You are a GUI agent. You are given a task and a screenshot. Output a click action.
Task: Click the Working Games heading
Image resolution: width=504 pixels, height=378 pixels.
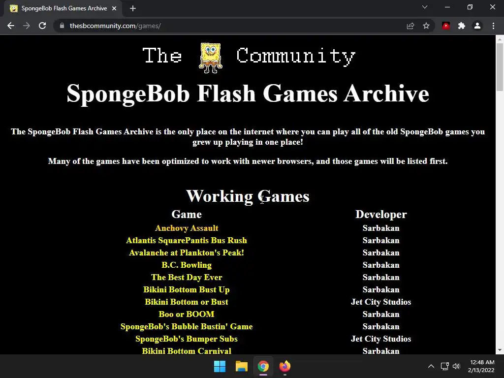pyautogui.click(x=248, y=196)
